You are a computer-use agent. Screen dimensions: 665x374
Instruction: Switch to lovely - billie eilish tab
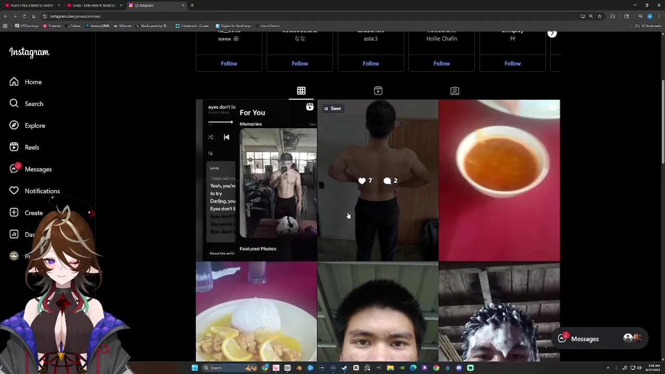[95, 5]
